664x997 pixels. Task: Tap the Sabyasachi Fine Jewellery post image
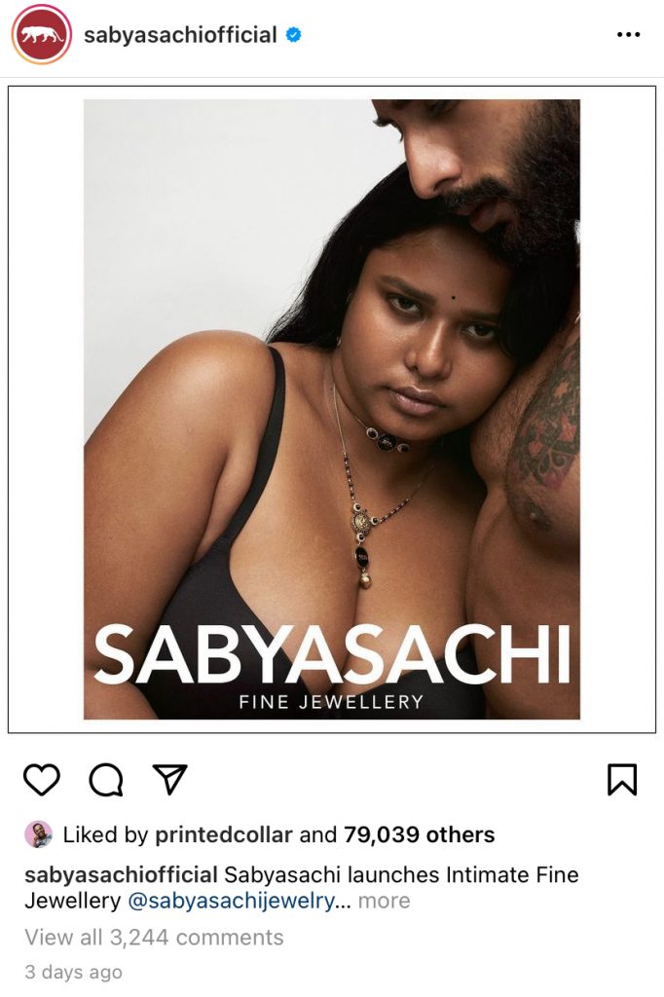pos(331,410)
